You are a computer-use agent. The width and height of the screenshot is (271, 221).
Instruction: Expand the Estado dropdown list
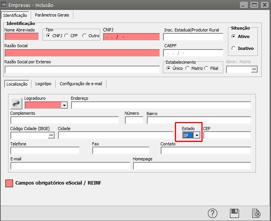tap(197, 135)
